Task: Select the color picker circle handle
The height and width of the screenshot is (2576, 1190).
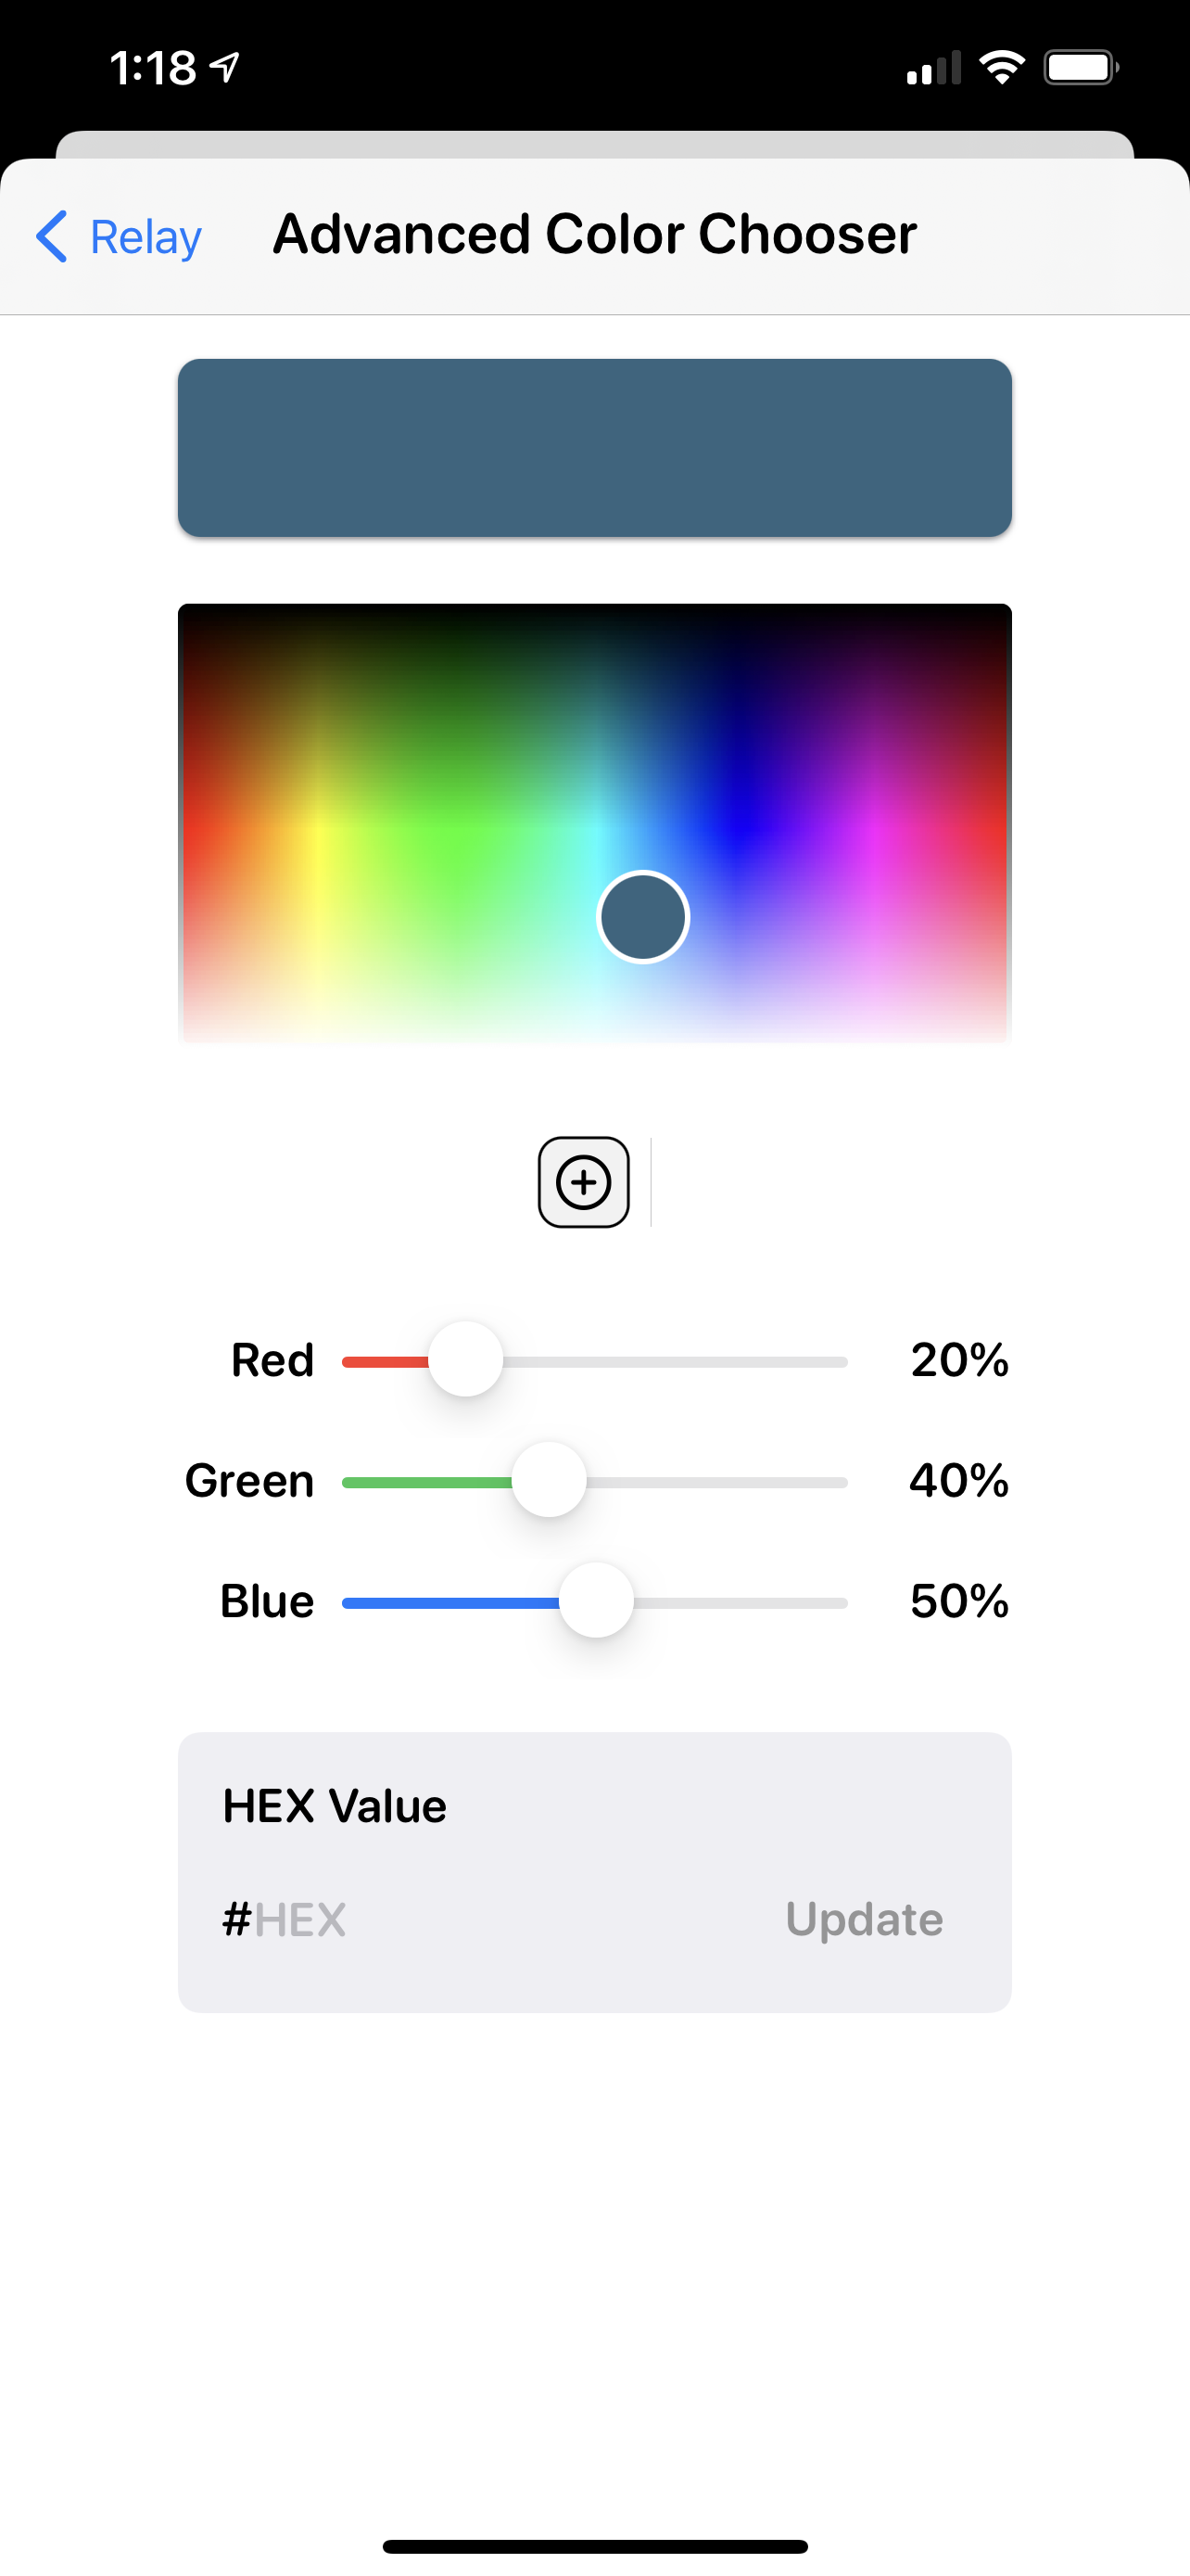Action: coord(642,917)
